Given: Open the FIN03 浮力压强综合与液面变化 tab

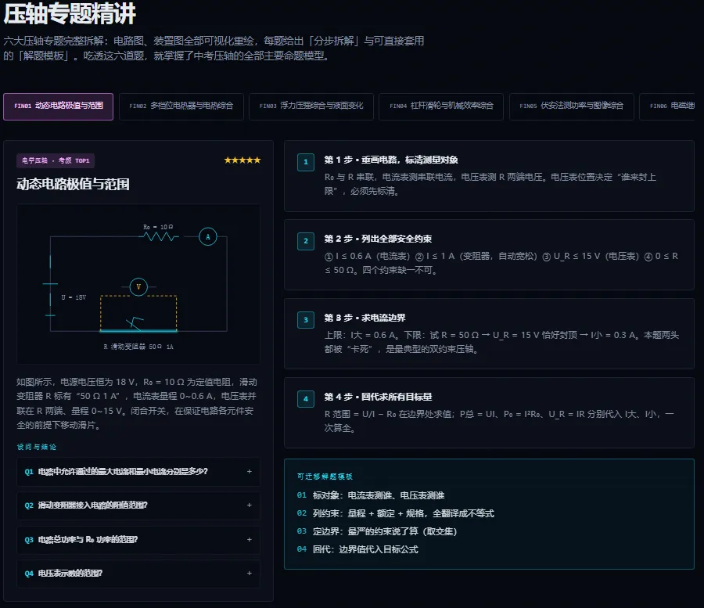Looking at the screenshot, I should pos(311,106).
